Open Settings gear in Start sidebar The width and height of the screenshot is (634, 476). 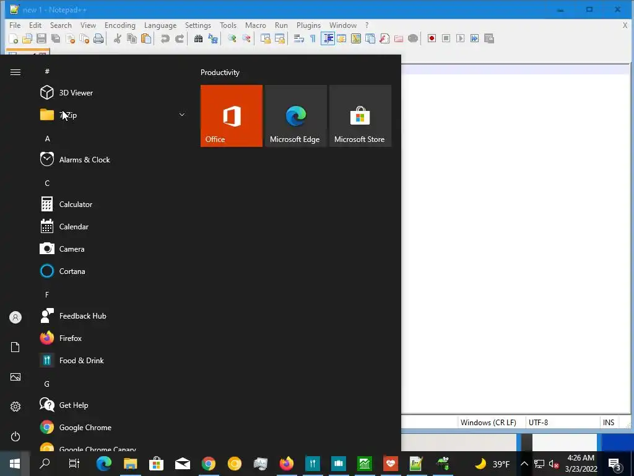(x=15, y=407)
